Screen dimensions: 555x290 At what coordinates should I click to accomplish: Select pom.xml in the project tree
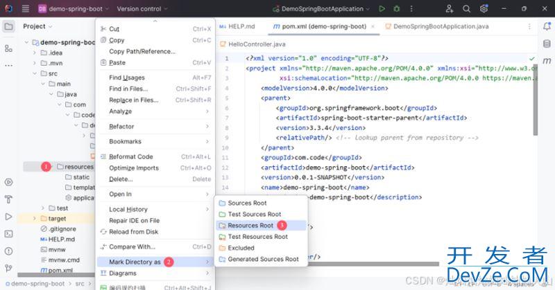point(57,270)
